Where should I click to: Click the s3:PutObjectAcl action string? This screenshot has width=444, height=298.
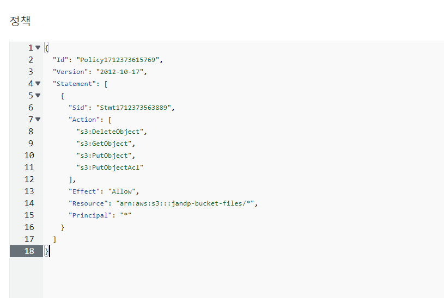(x=110, y=167)
